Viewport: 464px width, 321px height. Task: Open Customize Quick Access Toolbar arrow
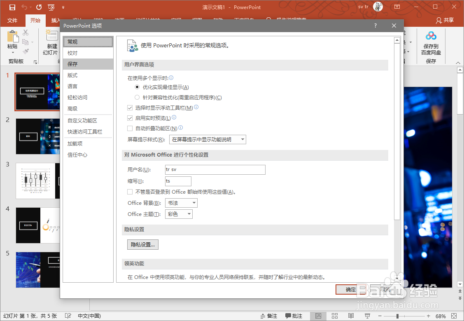point(63,7)
